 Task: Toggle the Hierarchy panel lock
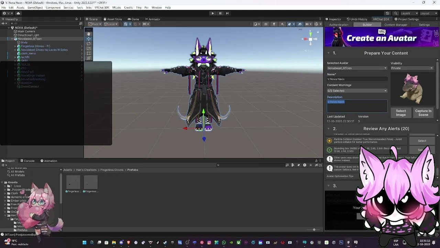76,19
